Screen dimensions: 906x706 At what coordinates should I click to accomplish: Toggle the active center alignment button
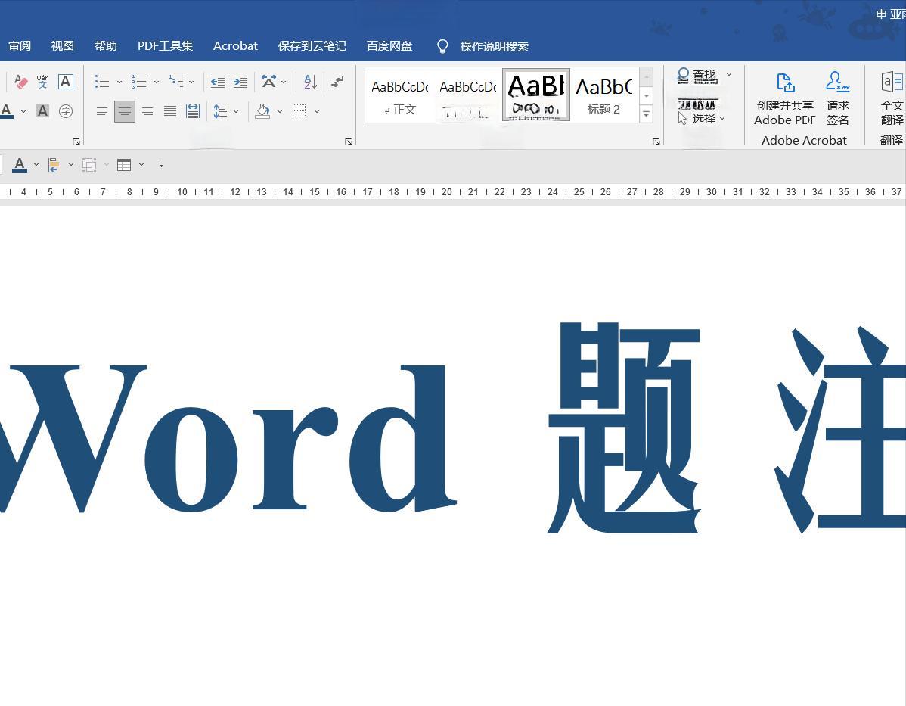tap(125, 111)
